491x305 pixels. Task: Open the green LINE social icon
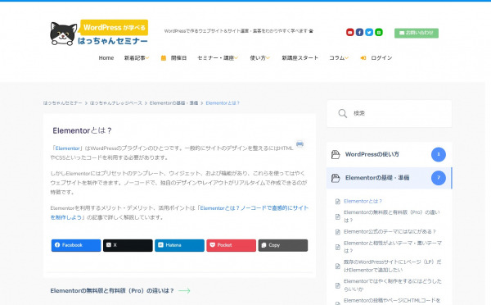coord(379,32)
